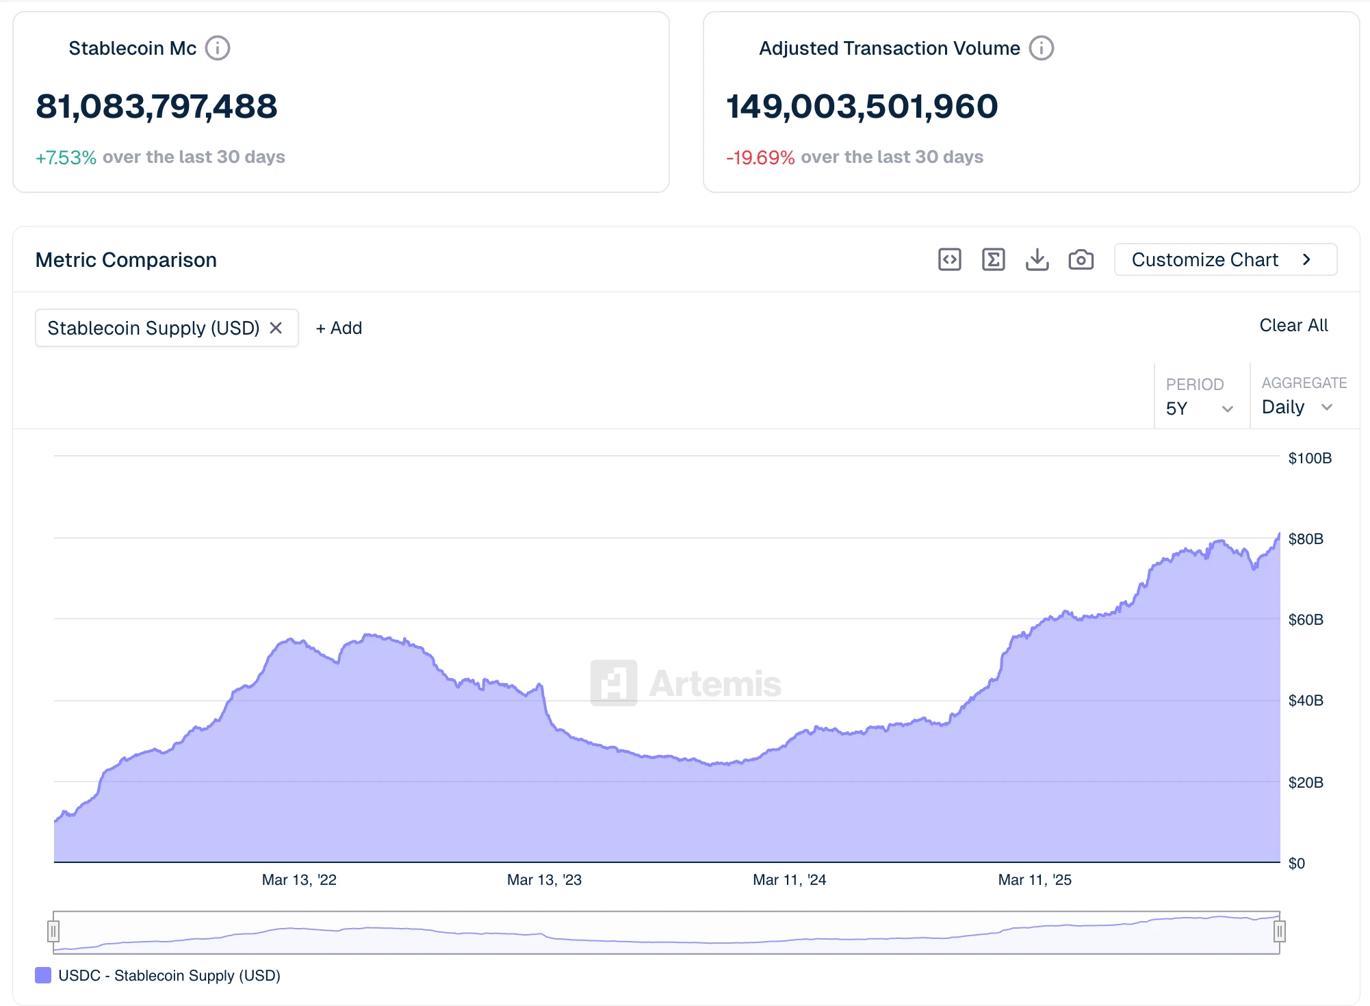
Task: Click the chart navigator overview strip
Action: (666, 932)
